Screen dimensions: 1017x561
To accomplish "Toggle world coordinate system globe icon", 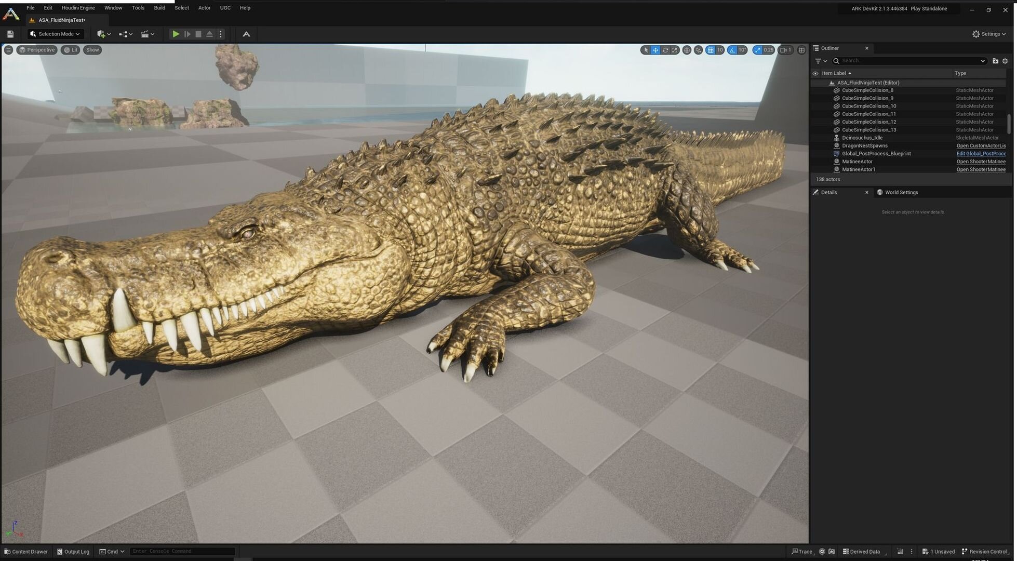I will point(687,50).
